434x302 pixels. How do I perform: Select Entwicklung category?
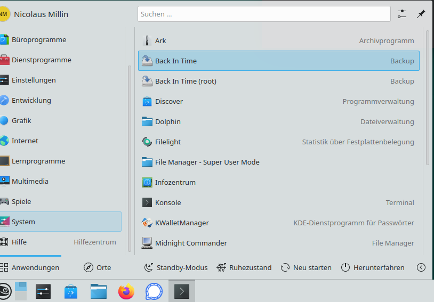pos(61,100)
